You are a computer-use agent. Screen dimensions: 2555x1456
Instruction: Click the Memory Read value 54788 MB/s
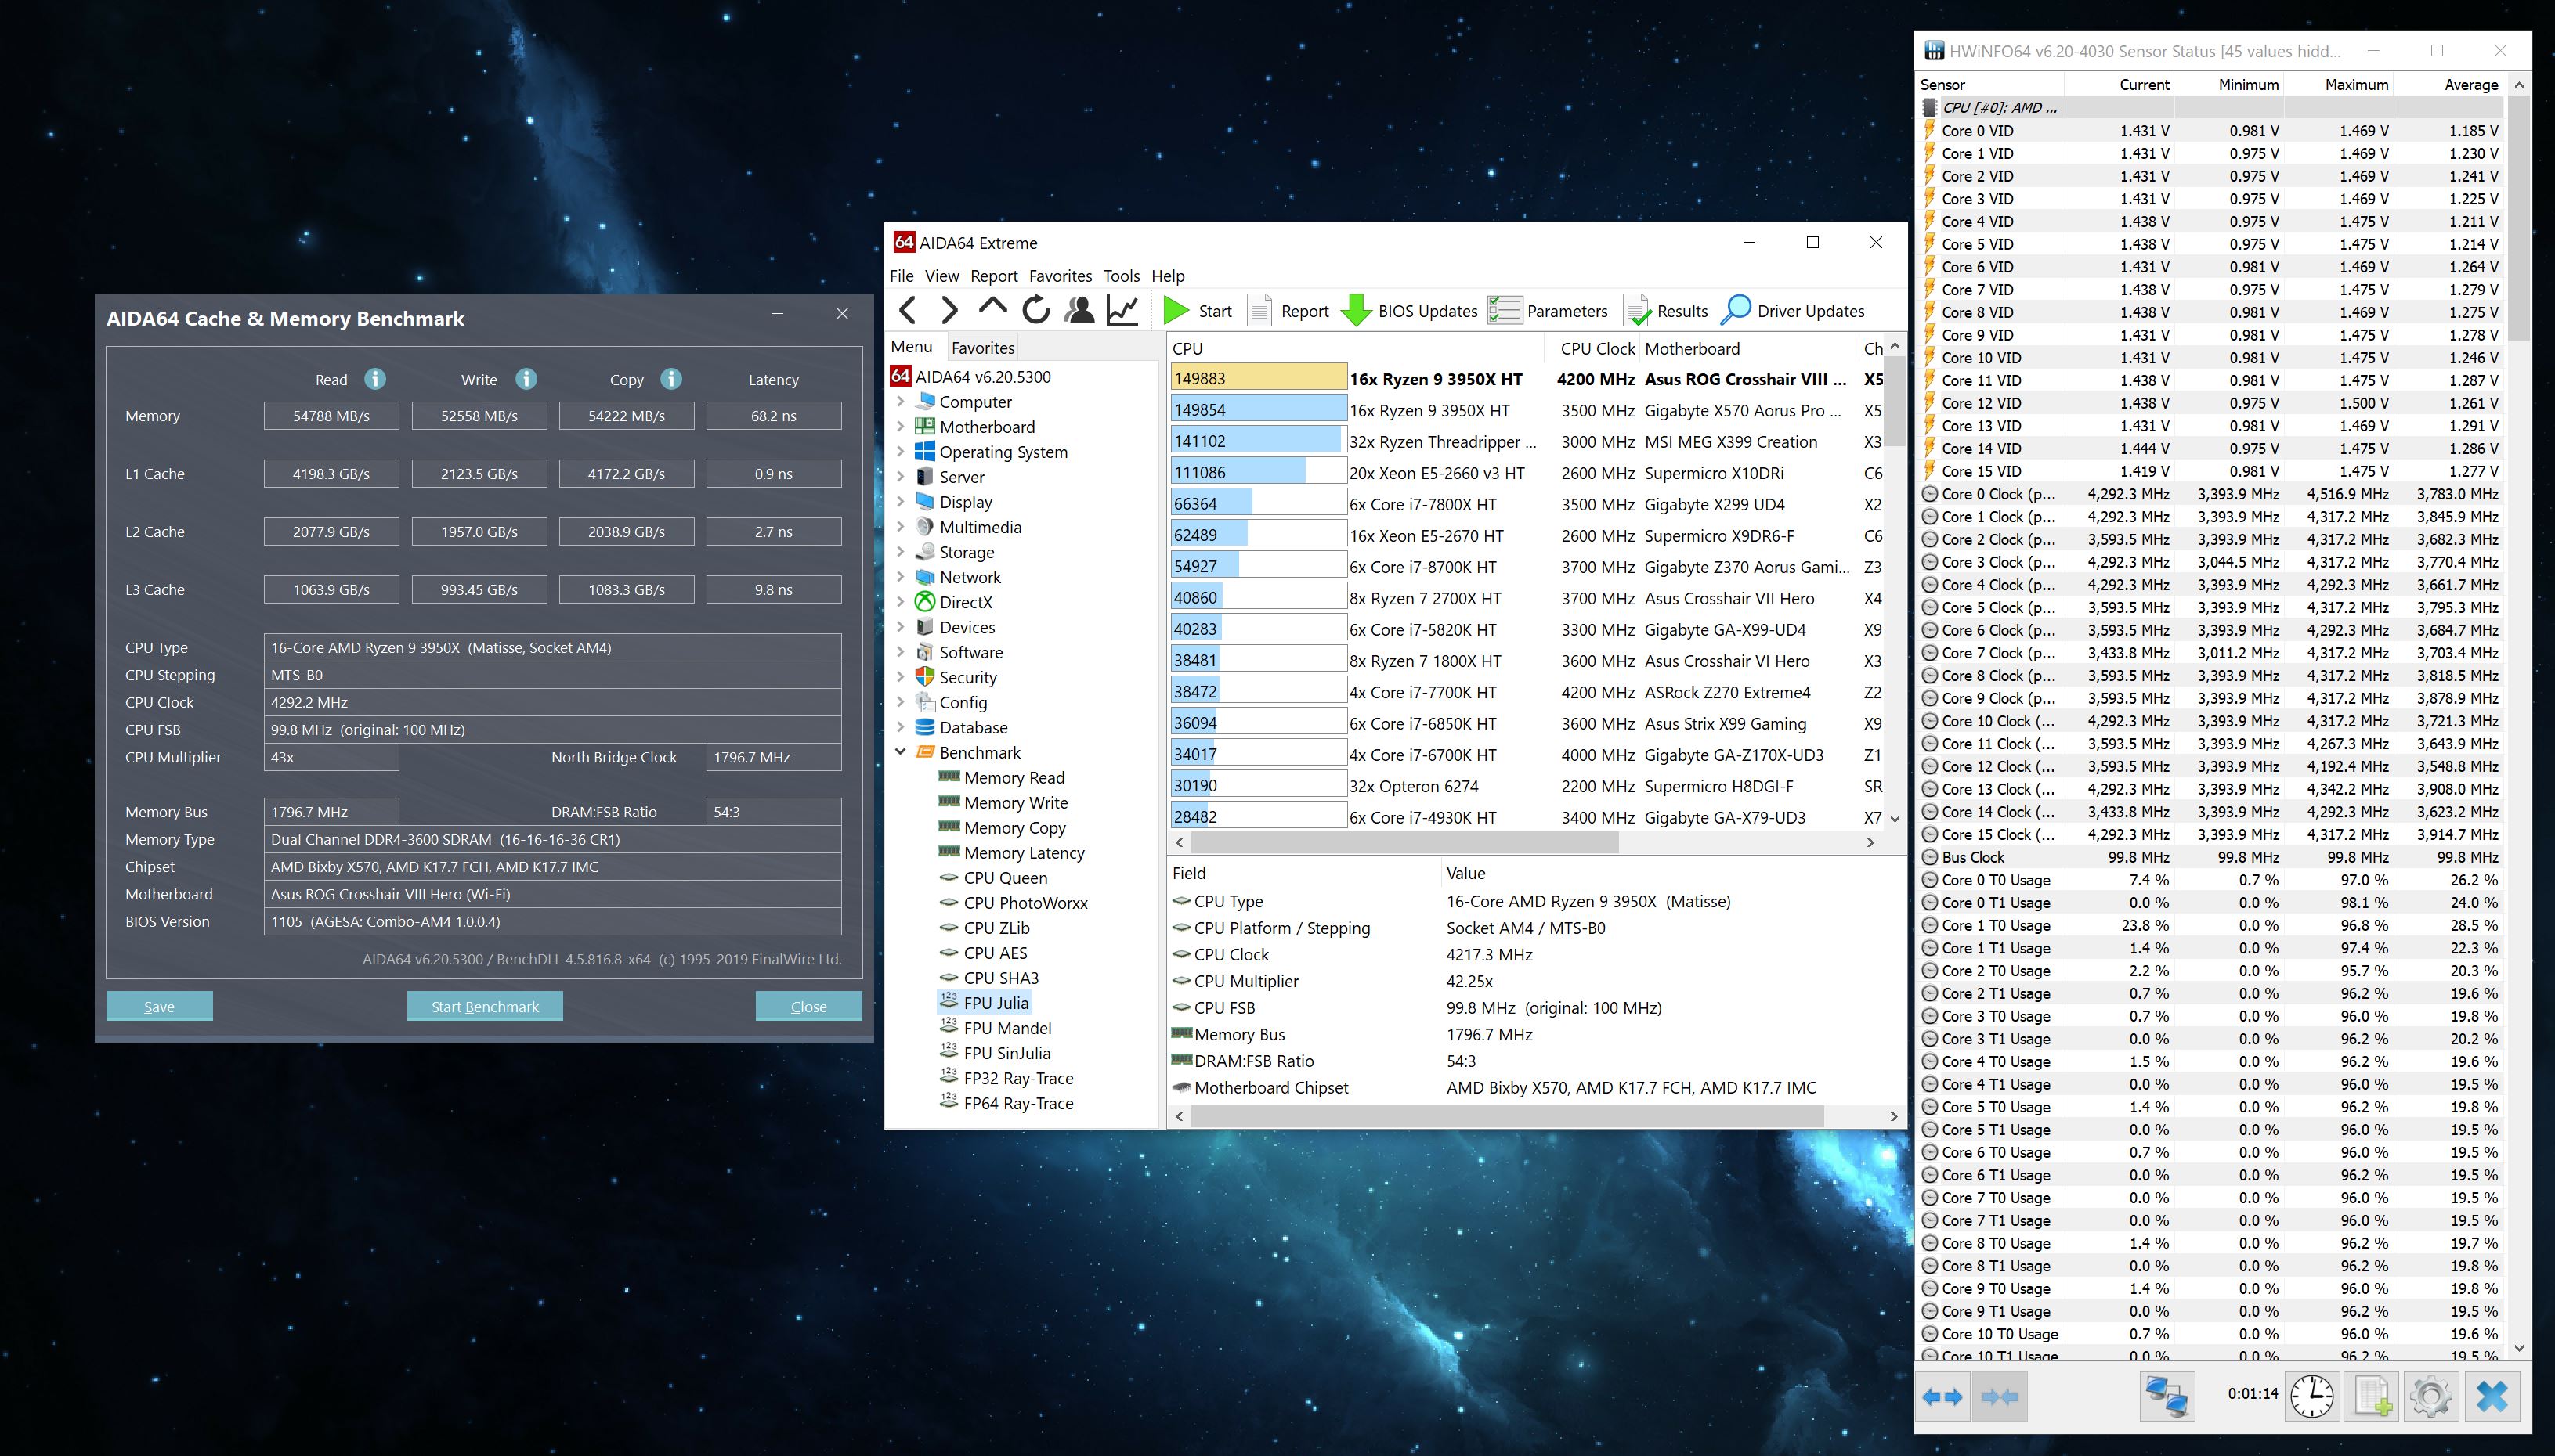(331, 416)
